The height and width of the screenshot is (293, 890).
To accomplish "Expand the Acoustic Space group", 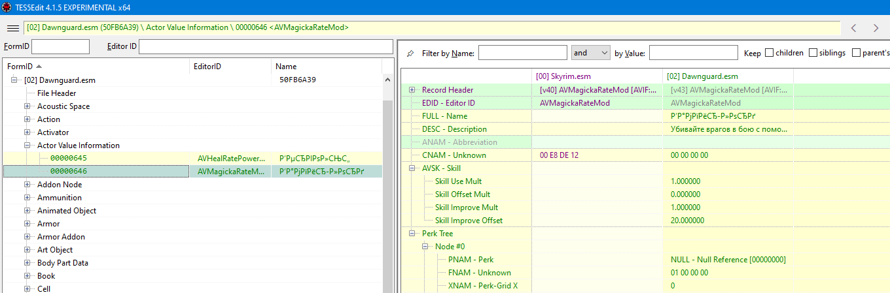I will 27,106.
